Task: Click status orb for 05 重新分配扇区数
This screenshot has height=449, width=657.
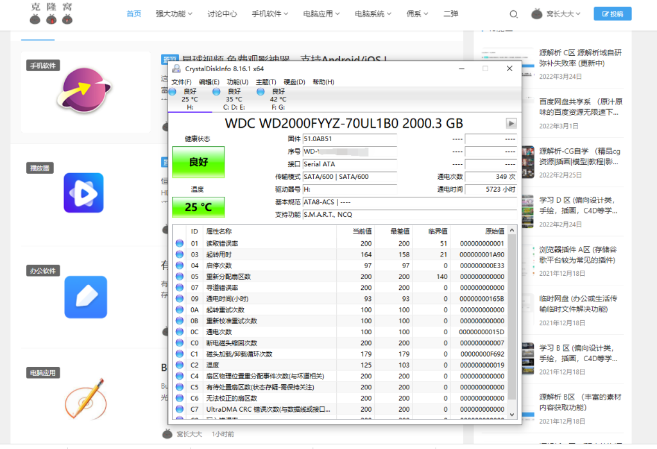Action: (x=180, y=276)
